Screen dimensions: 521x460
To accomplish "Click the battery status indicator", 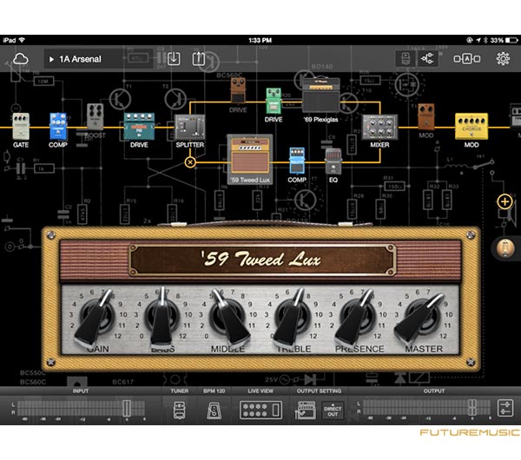I will (x=511, y=40).
